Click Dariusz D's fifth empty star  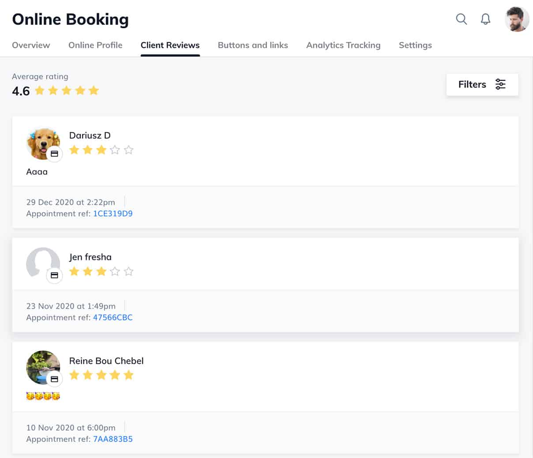click(128, 150)
